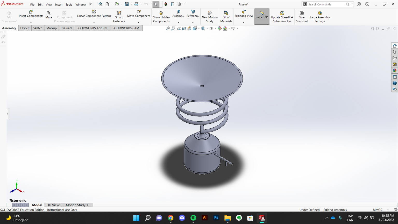Screen dimensions: 398x224
Task: Select the Section View icon
Action: click(184, 29)
